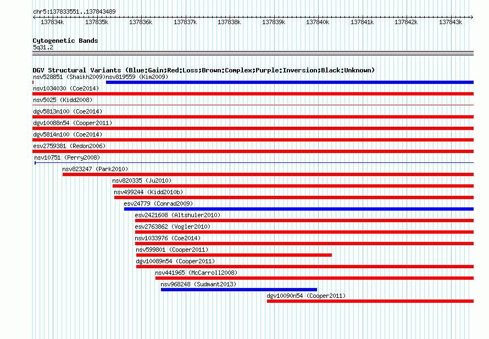Open nsv441965 (McCarroll2008) variant label

196,273
